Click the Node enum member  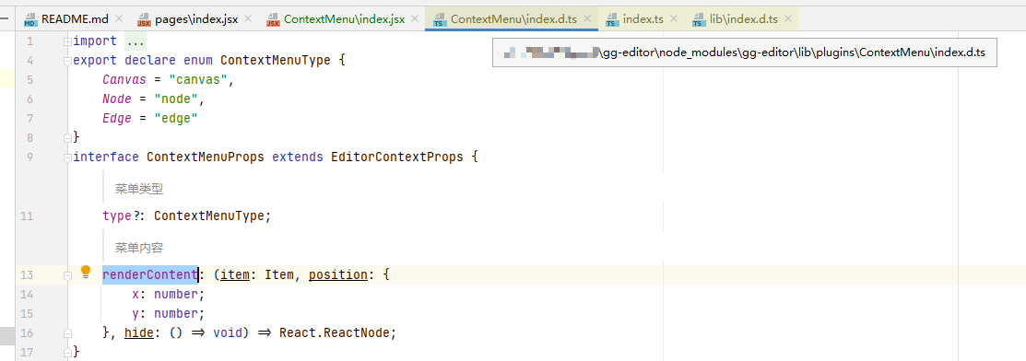tap(117, 99)
